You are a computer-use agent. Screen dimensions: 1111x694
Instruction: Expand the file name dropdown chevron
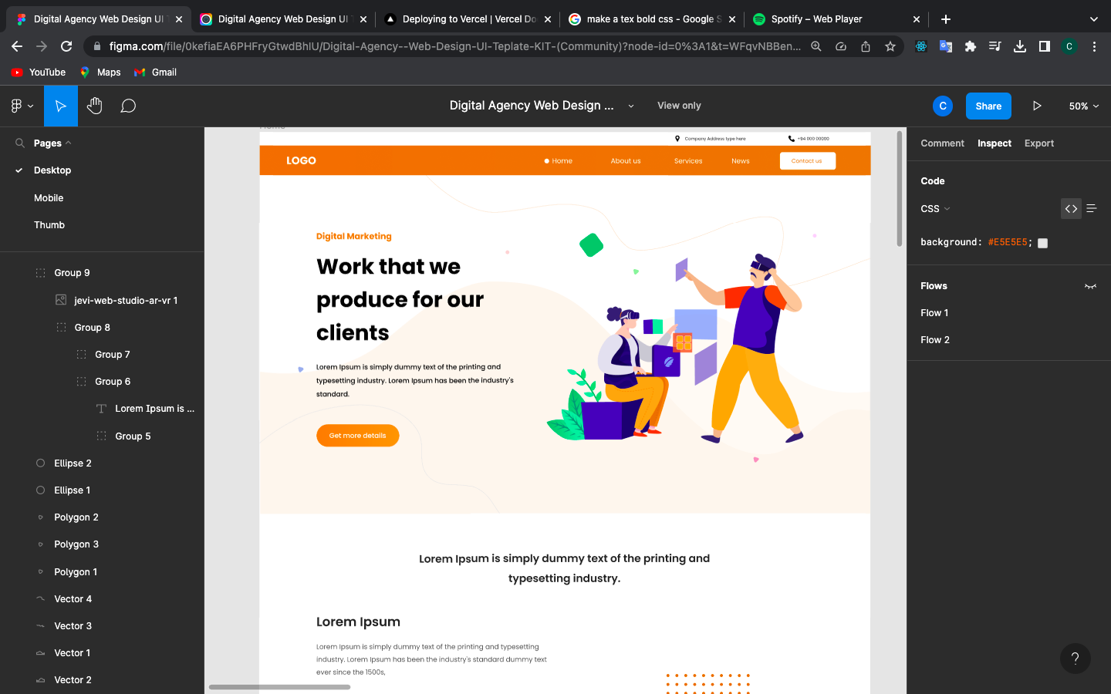(631, 106)
